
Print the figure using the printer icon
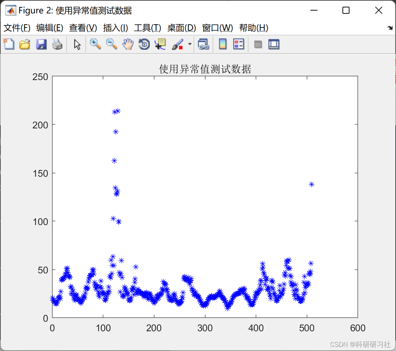point(57,44)
